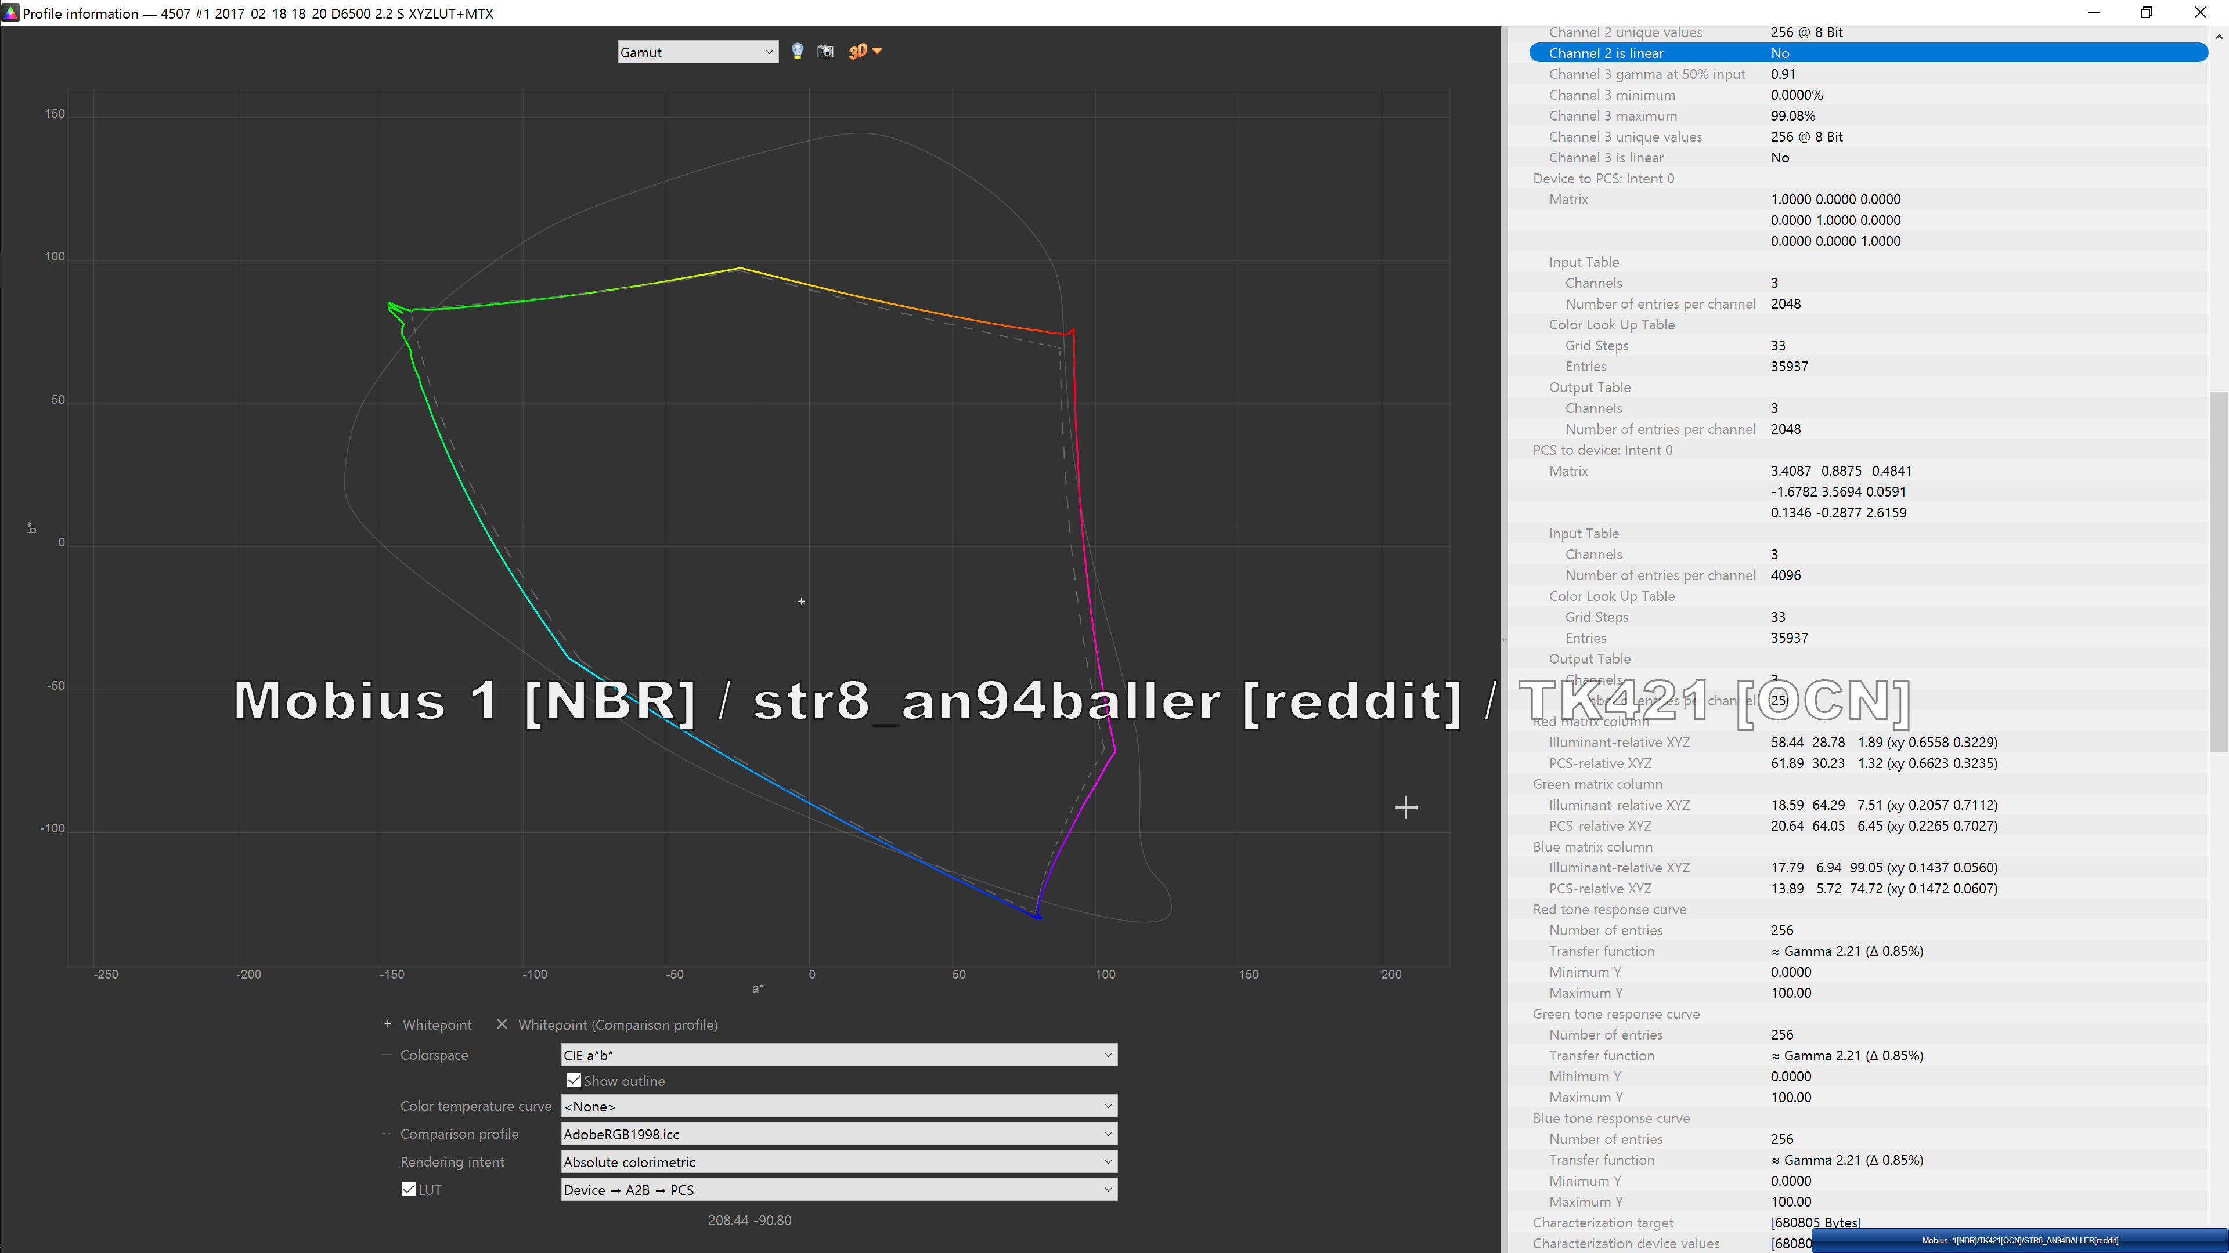The width and height of the screenshot is (2229, 1253).
Task: Minimize the Profile information window
Action: pyautogui.click(x=2093, y=13)
